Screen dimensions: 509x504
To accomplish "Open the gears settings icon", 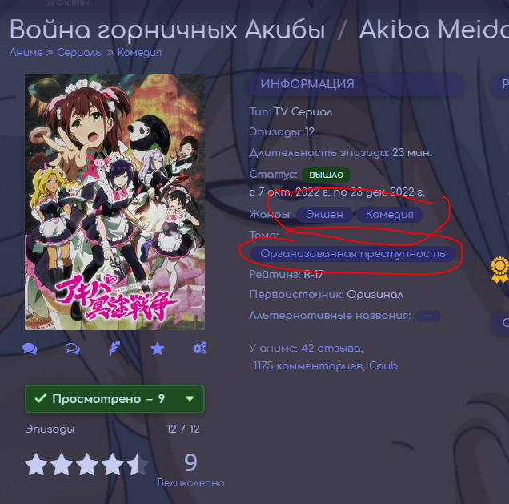I will 200,348.
